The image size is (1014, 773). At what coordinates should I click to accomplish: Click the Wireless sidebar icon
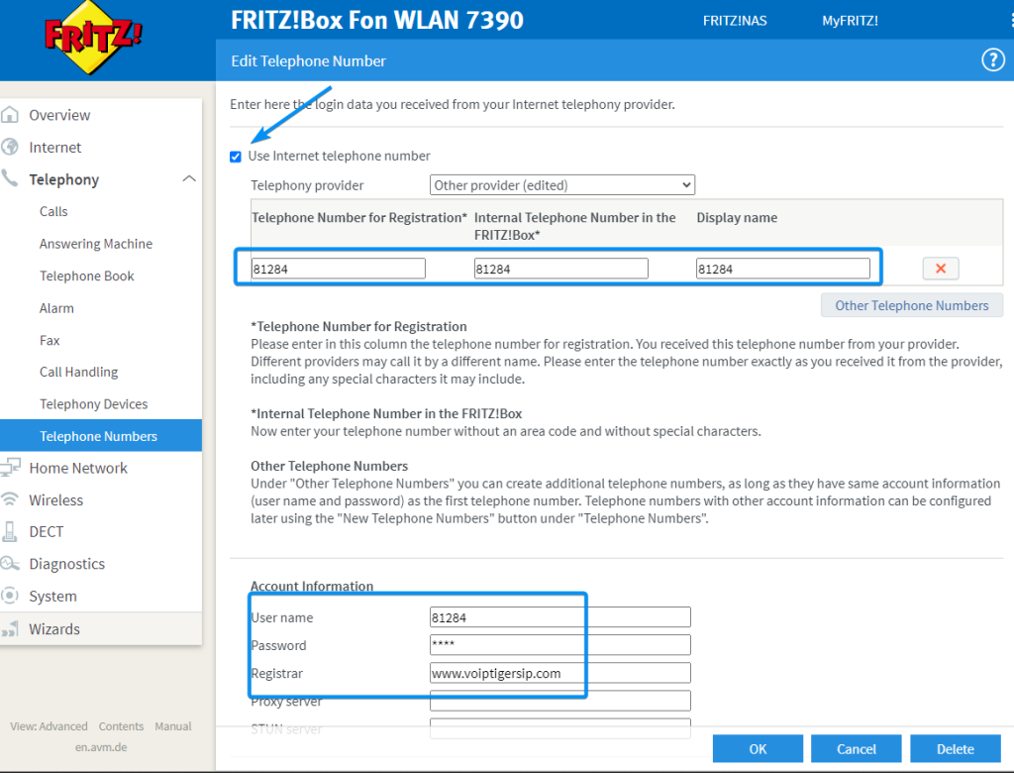tap(12, 499)
